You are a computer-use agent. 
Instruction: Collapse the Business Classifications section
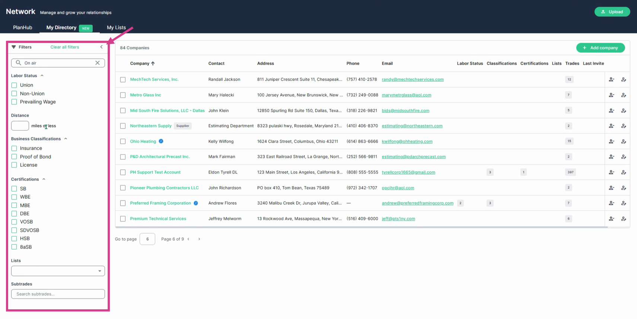point(66,139)
